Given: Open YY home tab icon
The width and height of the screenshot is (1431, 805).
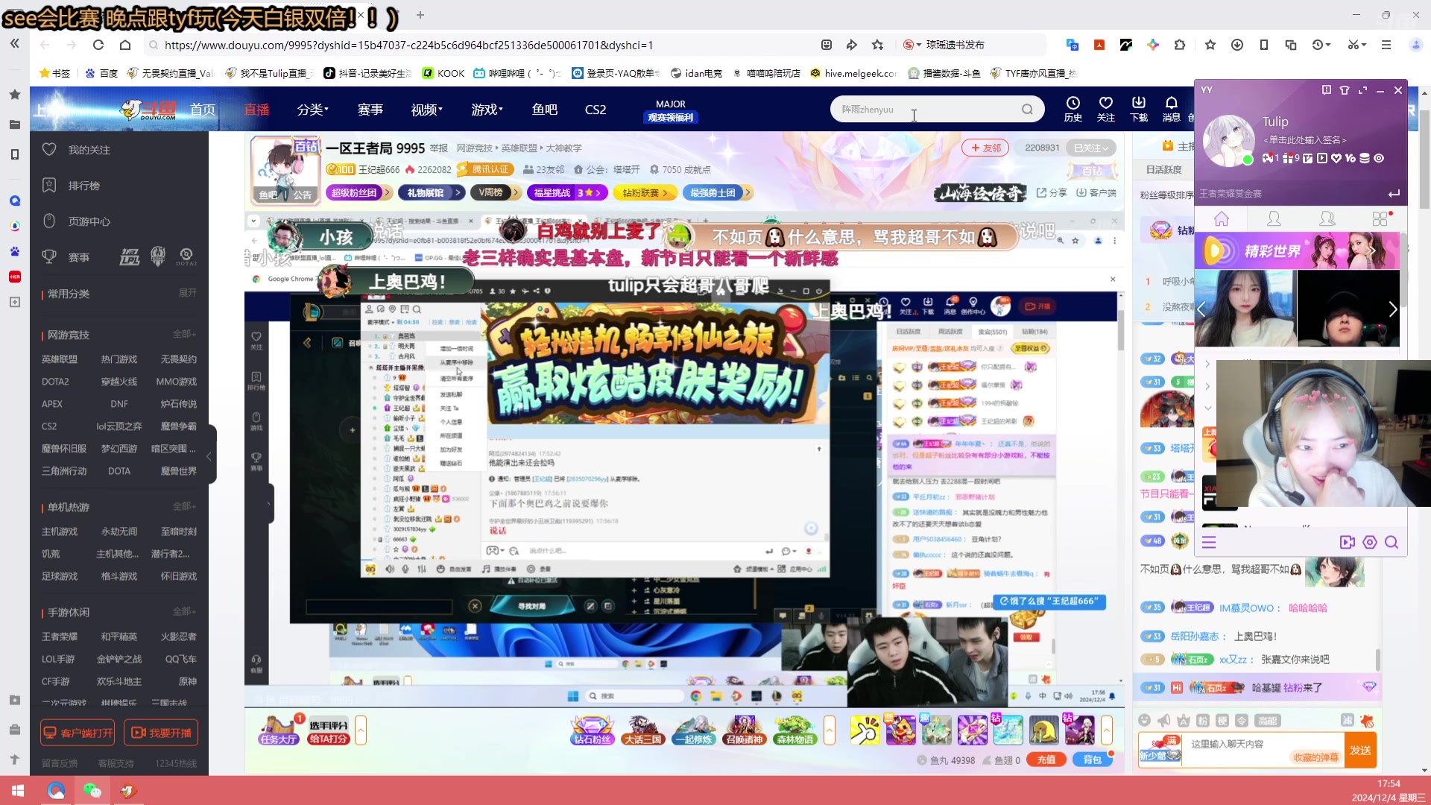Looking at the screenshot, I should pyautogui.click(x=1222, y=219).
